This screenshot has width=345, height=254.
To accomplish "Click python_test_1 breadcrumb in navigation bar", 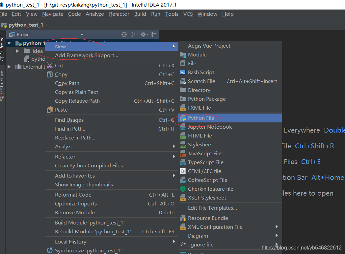I will pos(22,25).
